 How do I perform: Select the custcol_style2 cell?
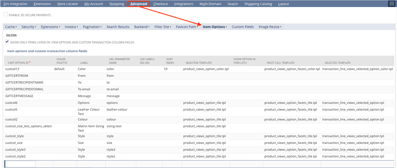[15, 156]
